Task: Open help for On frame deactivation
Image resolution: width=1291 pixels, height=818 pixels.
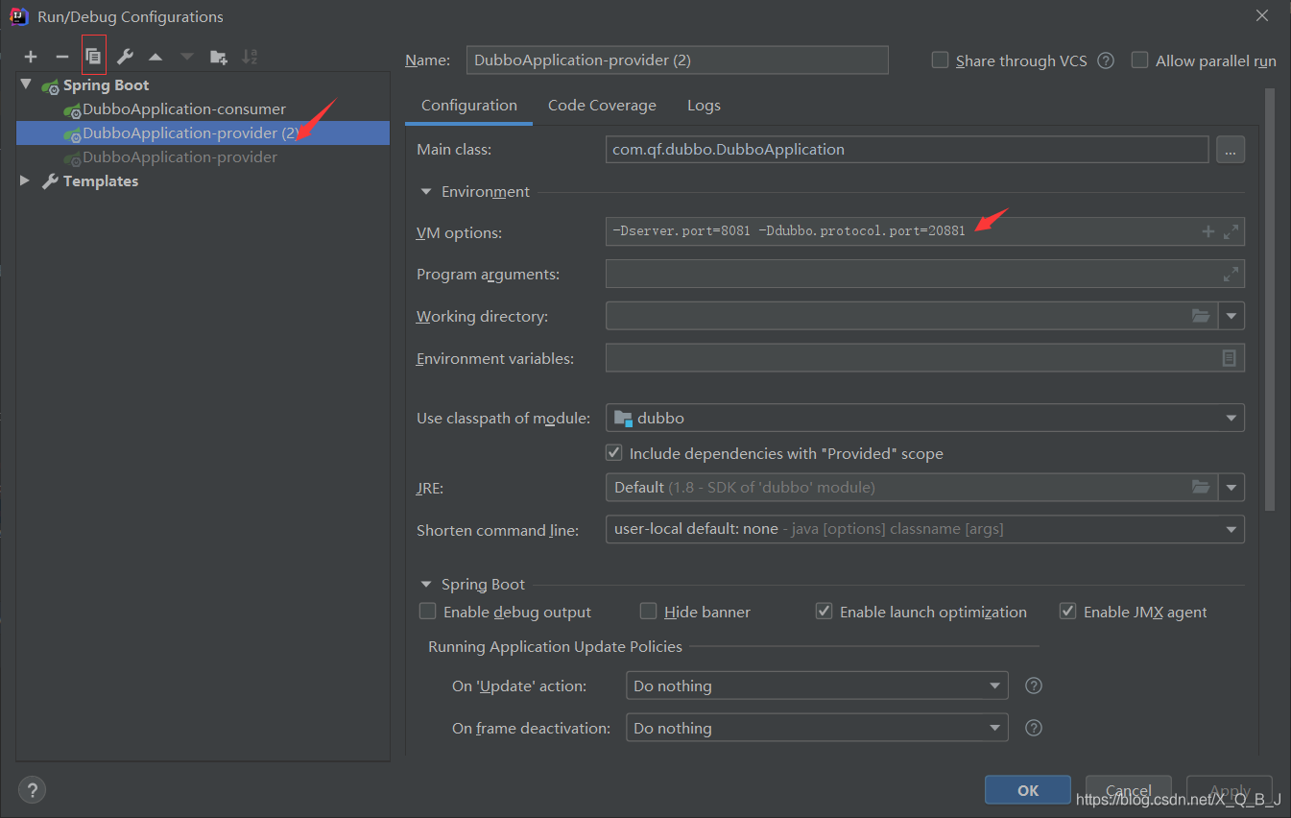Action: [1034, 728]
